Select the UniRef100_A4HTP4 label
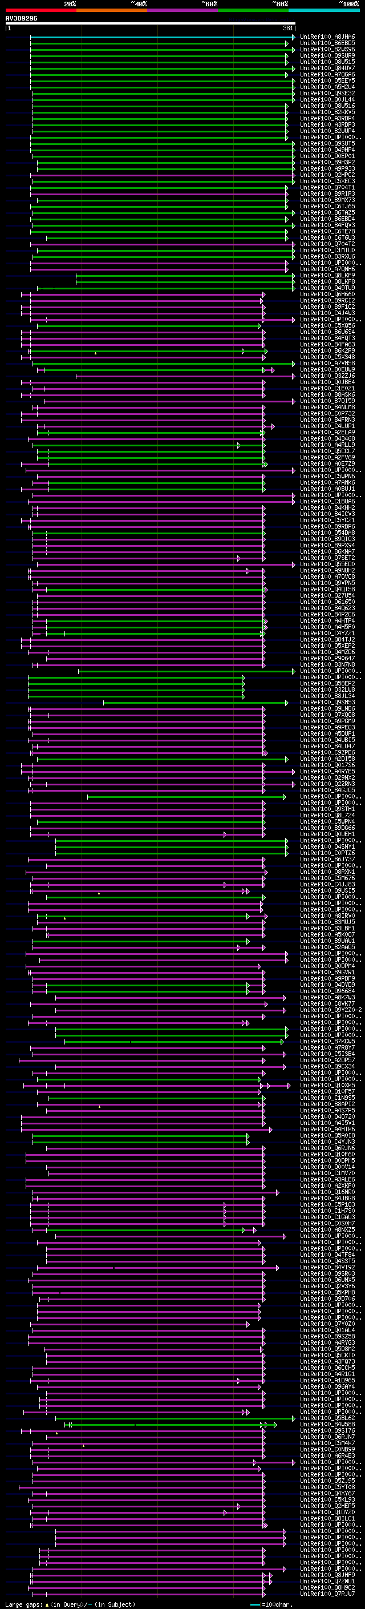Screen dimensions: 365x1609 327,620
